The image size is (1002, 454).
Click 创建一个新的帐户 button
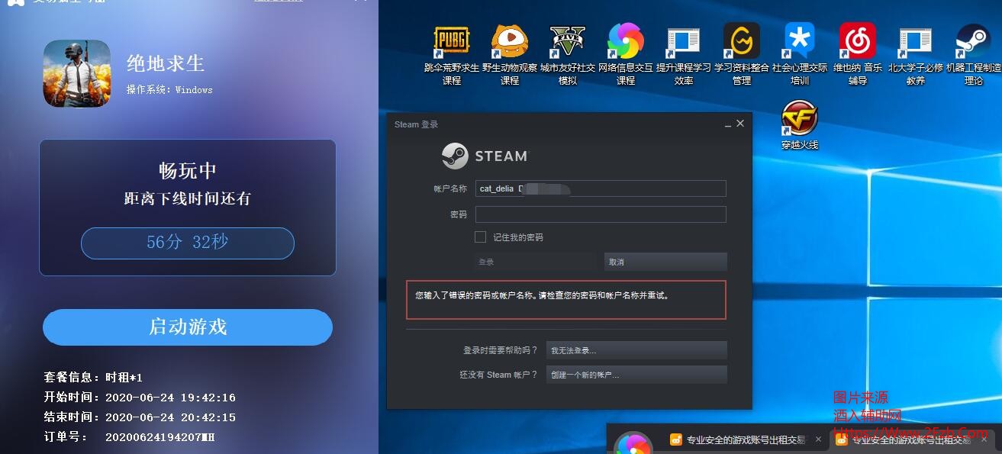(636, 375)
